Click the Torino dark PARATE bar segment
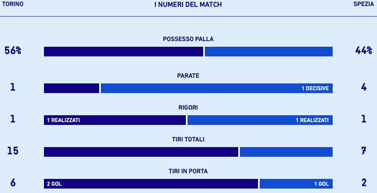Image resolution: width=377 pixels, height=193 pixels. click(x=71, y=88)
